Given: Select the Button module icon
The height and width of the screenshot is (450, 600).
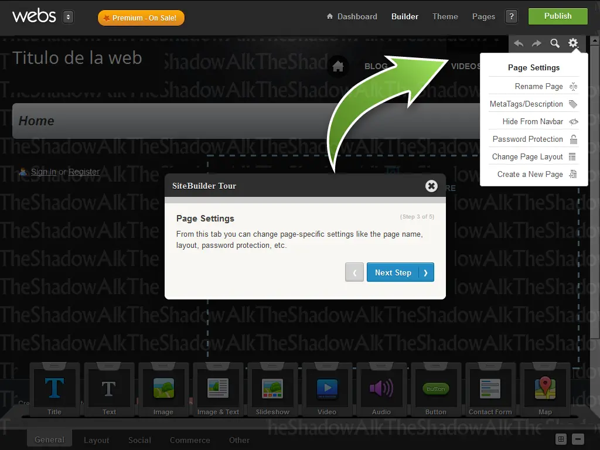Looking at the screenshot, I should coord(436,390).
